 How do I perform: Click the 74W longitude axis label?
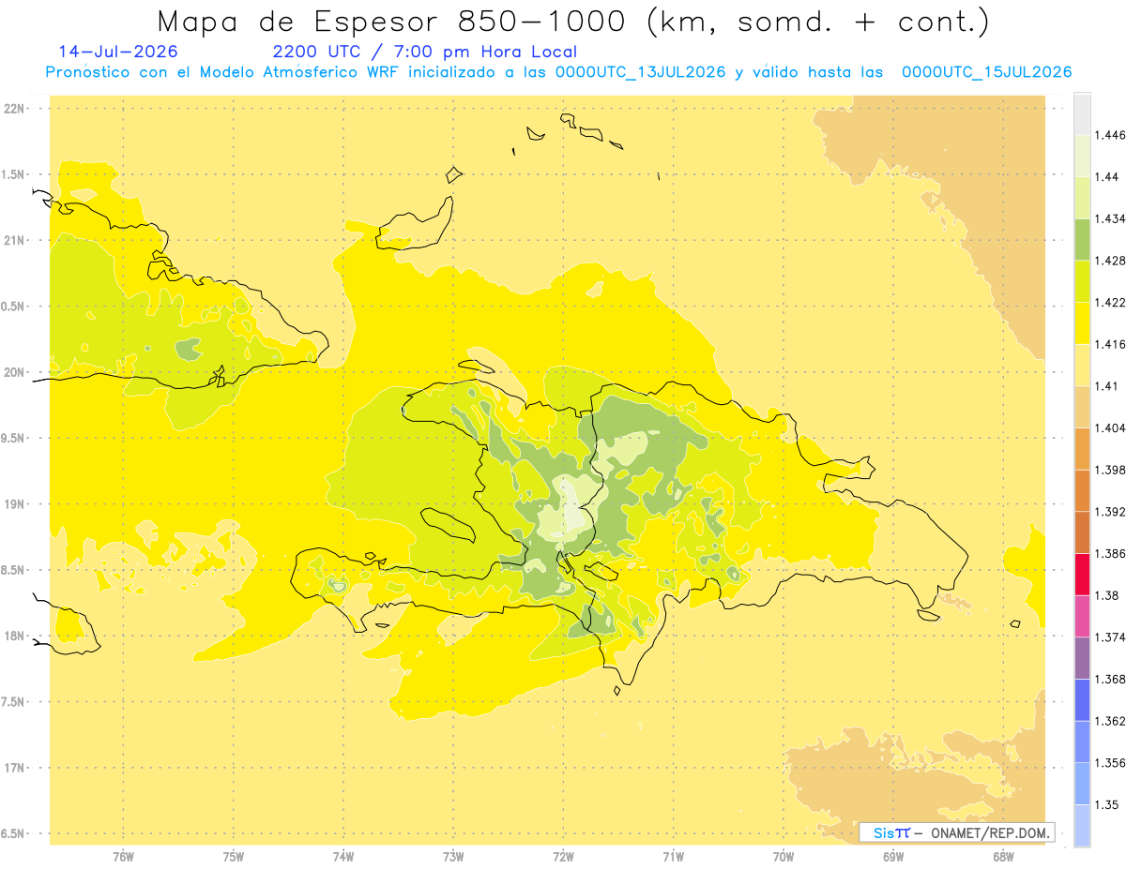click(x=343, y=857)
